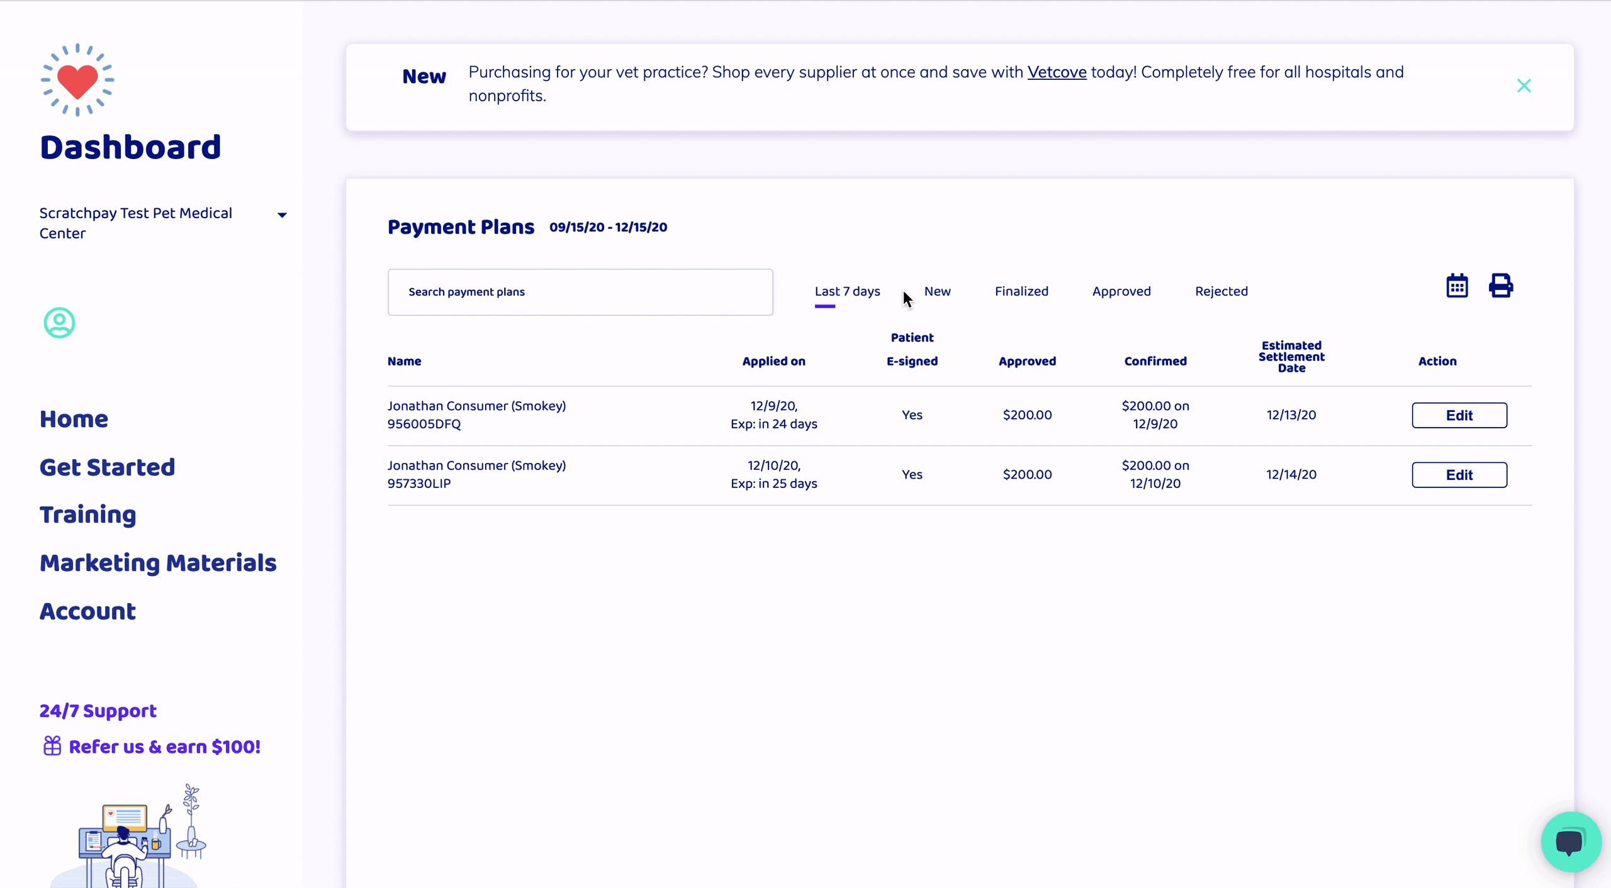The width and height of the screenshot is (1611, 888).
Task: Click confirmed amount $200.00 on 12/9/20
Action: click(x=1155, y=414)
